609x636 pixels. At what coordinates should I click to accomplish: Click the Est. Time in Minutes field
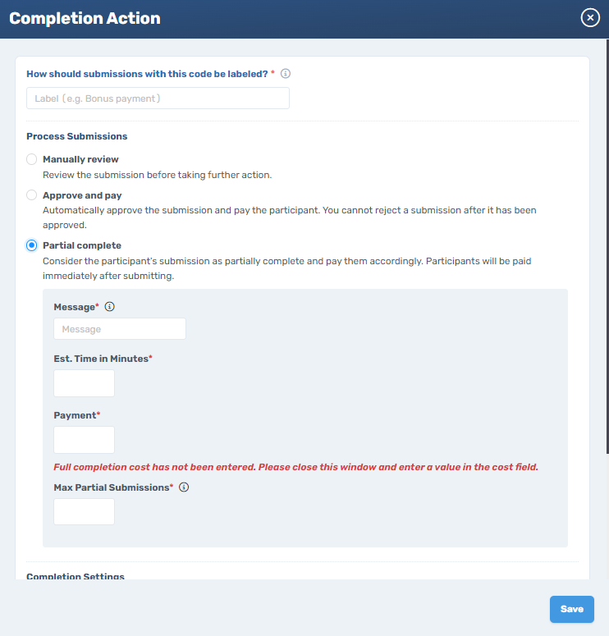click(84, 383)
